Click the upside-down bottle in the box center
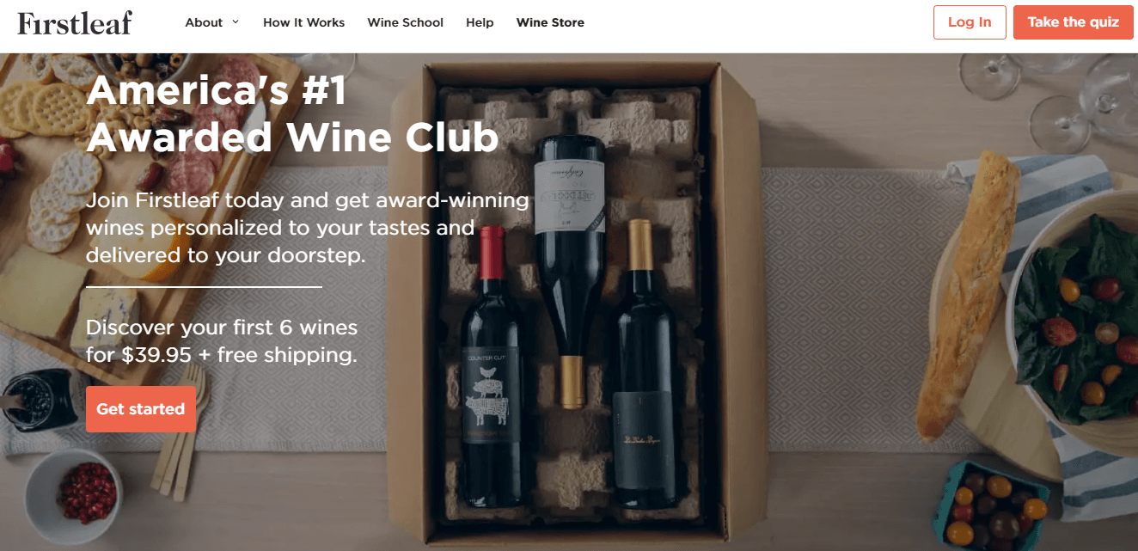Viewport: 1138px width, 551px height. (x=568, y=266)
